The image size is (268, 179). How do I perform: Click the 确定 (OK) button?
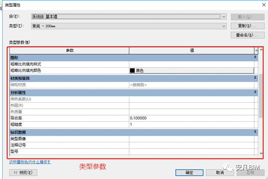point(189,172)
